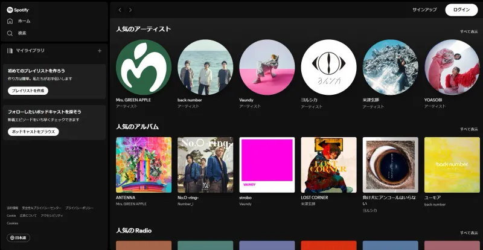Open the LOST CORNER album cover
Image resolution: width=483 pixels, height=250 pixels.
[328, 165]
